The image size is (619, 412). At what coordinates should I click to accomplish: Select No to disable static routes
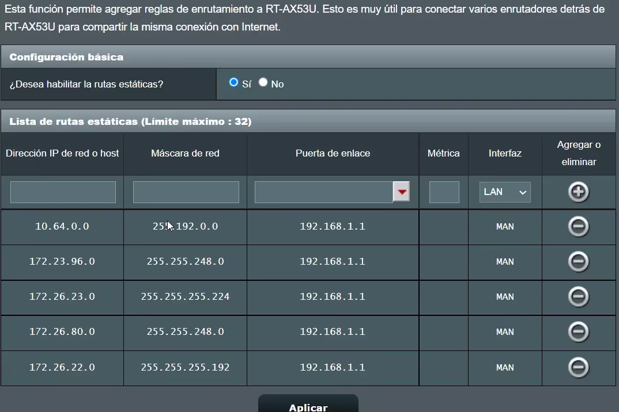click(x=263, y=82)
